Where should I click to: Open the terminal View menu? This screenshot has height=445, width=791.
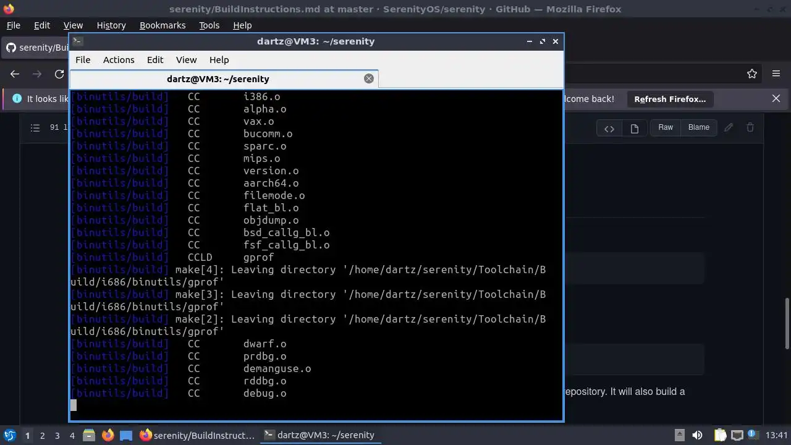tap(186, 60)
